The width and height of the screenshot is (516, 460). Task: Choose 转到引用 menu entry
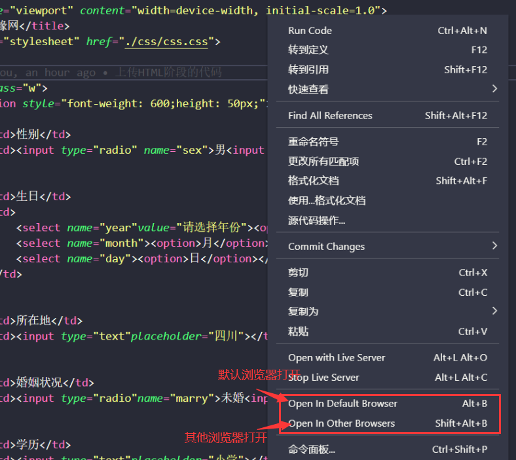[388, 70]
